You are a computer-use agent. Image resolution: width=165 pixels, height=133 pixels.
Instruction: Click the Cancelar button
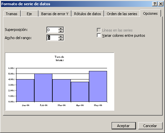150,126
